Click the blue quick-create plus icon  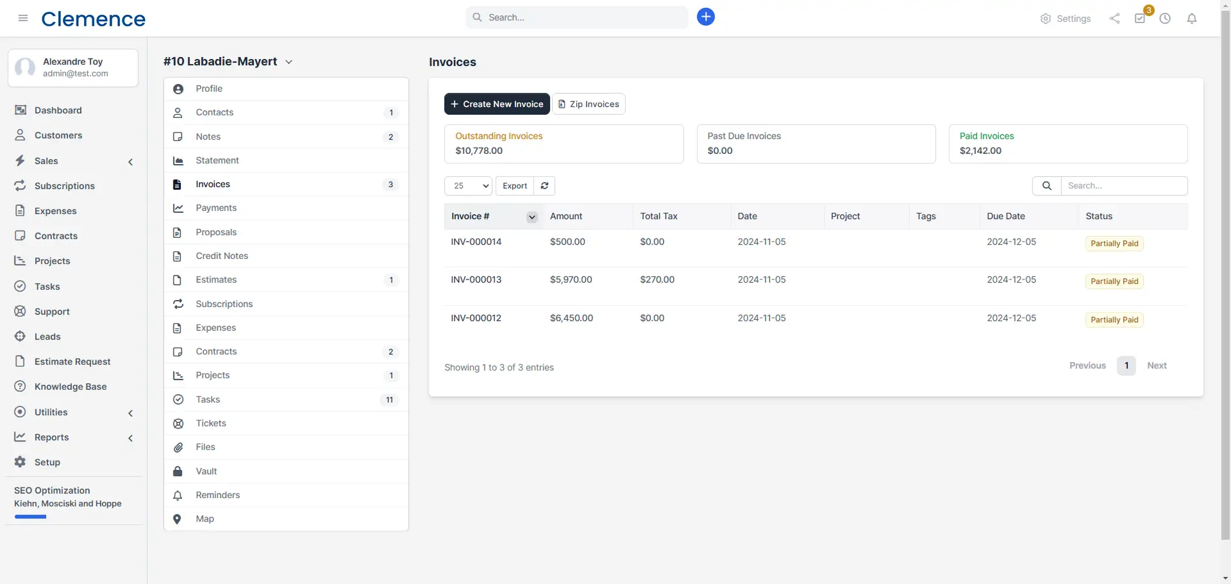[705, 17]
